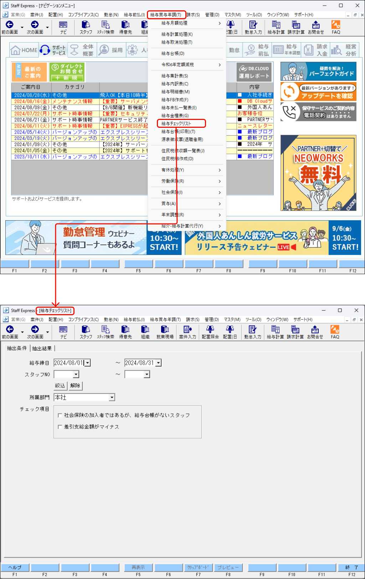Select news row dated 2024/08/28(水)

tap(143, 95)
